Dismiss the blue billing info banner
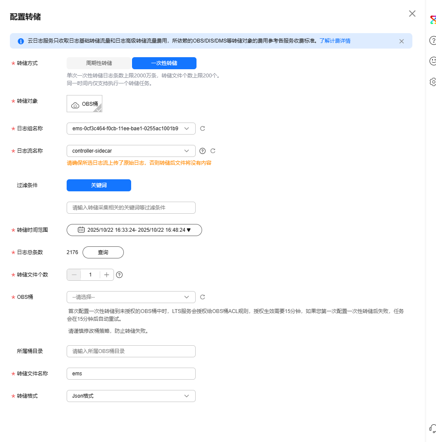This screenshot has height=442, width=436. coord(401,41)
